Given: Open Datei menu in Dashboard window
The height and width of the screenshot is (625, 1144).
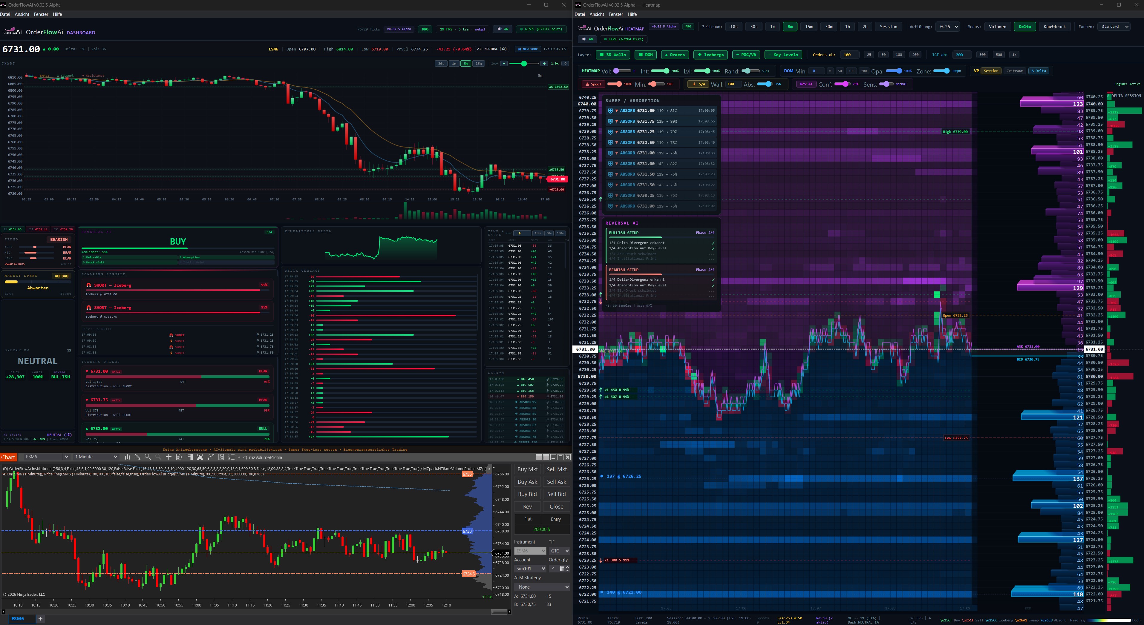Looking at the screenshot, I should click(x=5, y=14).
